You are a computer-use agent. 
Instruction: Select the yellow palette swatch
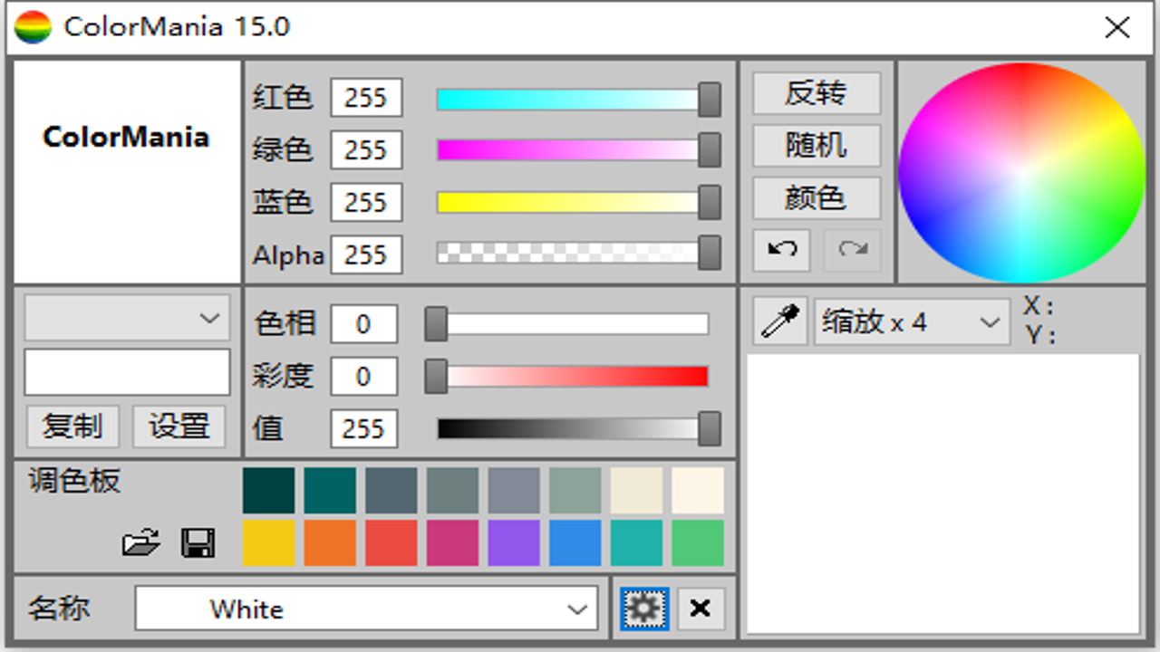[269, 542]
